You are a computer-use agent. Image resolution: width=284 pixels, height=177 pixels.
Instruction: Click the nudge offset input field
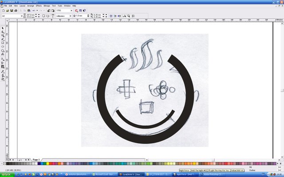point(81,16)
